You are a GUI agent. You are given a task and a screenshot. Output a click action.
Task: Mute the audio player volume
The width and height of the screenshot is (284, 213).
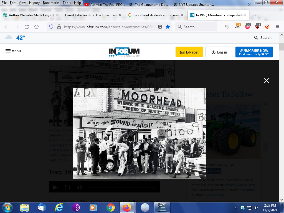click(79, 187)
